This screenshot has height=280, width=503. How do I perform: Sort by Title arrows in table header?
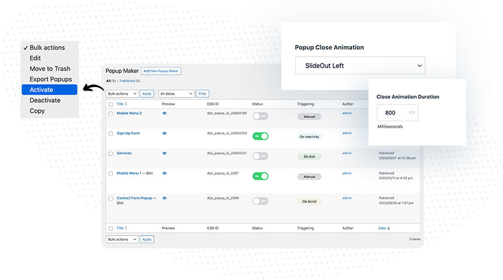tap(126, 104)
